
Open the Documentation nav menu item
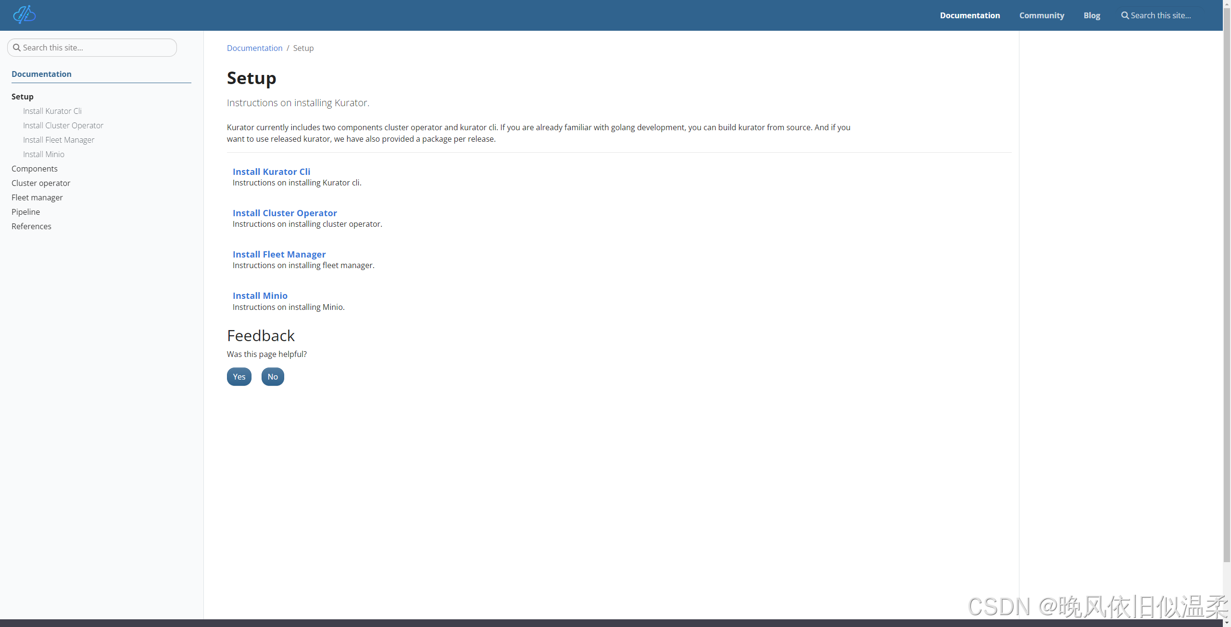pyautogui.click(x=969, y=15)
